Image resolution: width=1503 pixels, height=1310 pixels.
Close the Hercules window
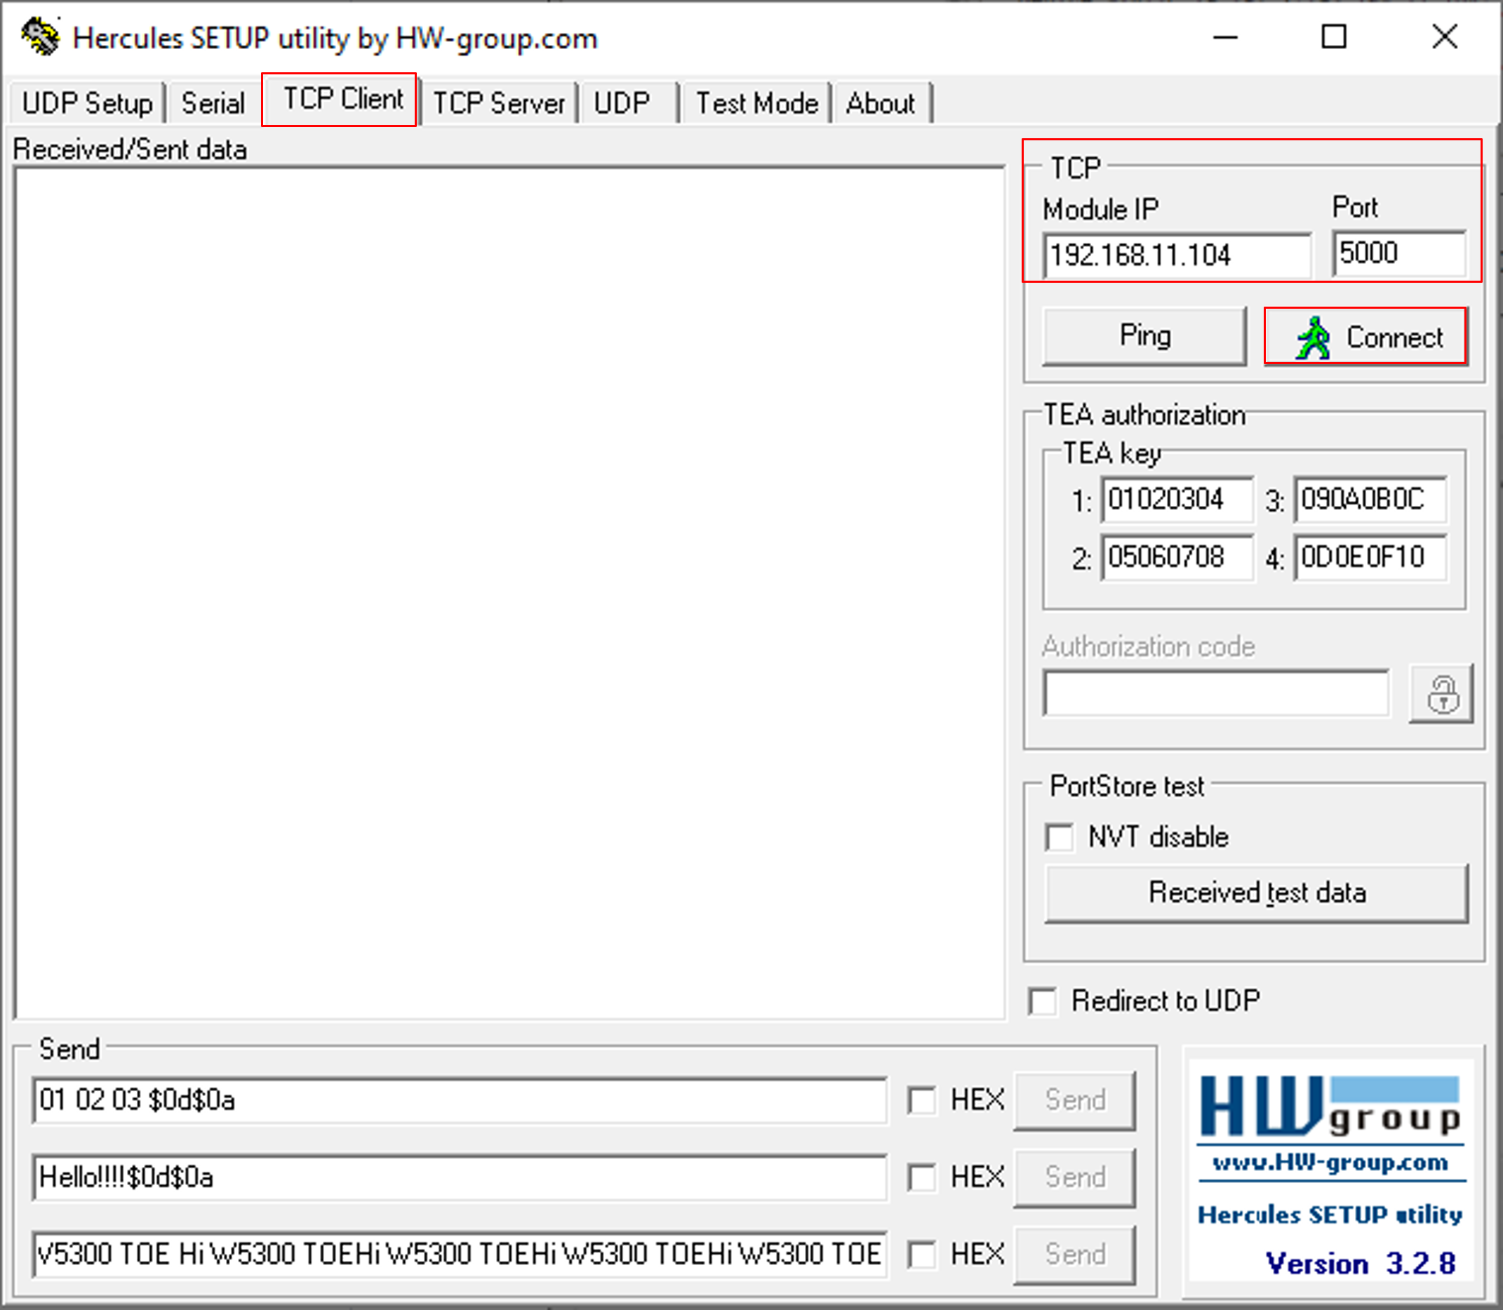(x=1445, y=36)
